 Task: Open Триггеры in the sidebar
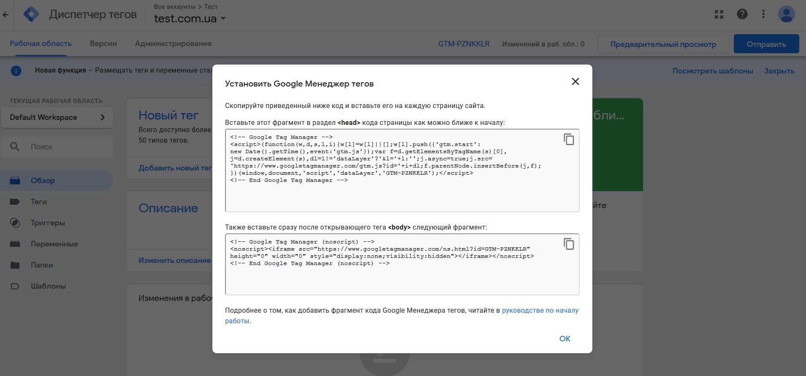48,223
